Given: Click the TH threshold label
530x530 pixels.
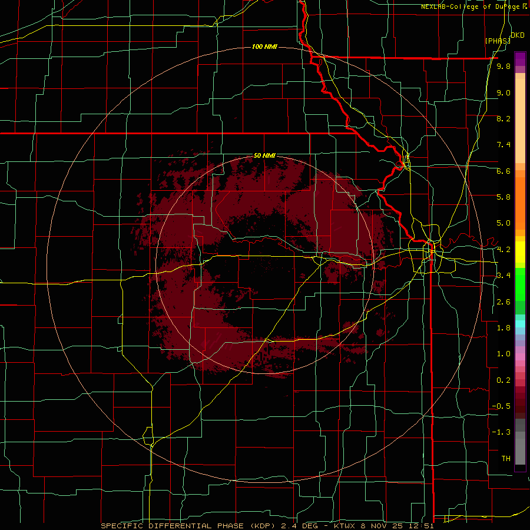Looking at the screenshot, I should [x=506, y=458].
